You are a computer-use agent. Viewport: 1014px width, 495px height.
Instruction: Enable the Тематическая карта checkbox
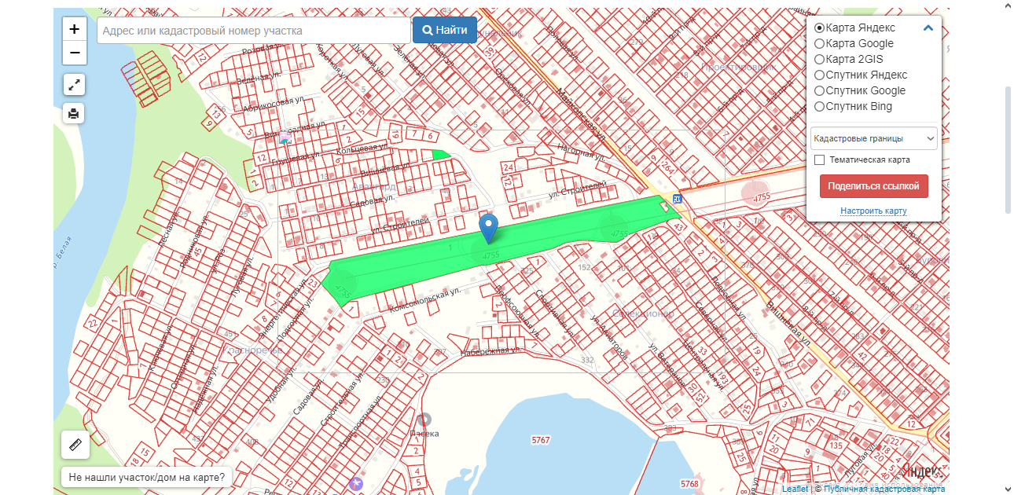820,159
